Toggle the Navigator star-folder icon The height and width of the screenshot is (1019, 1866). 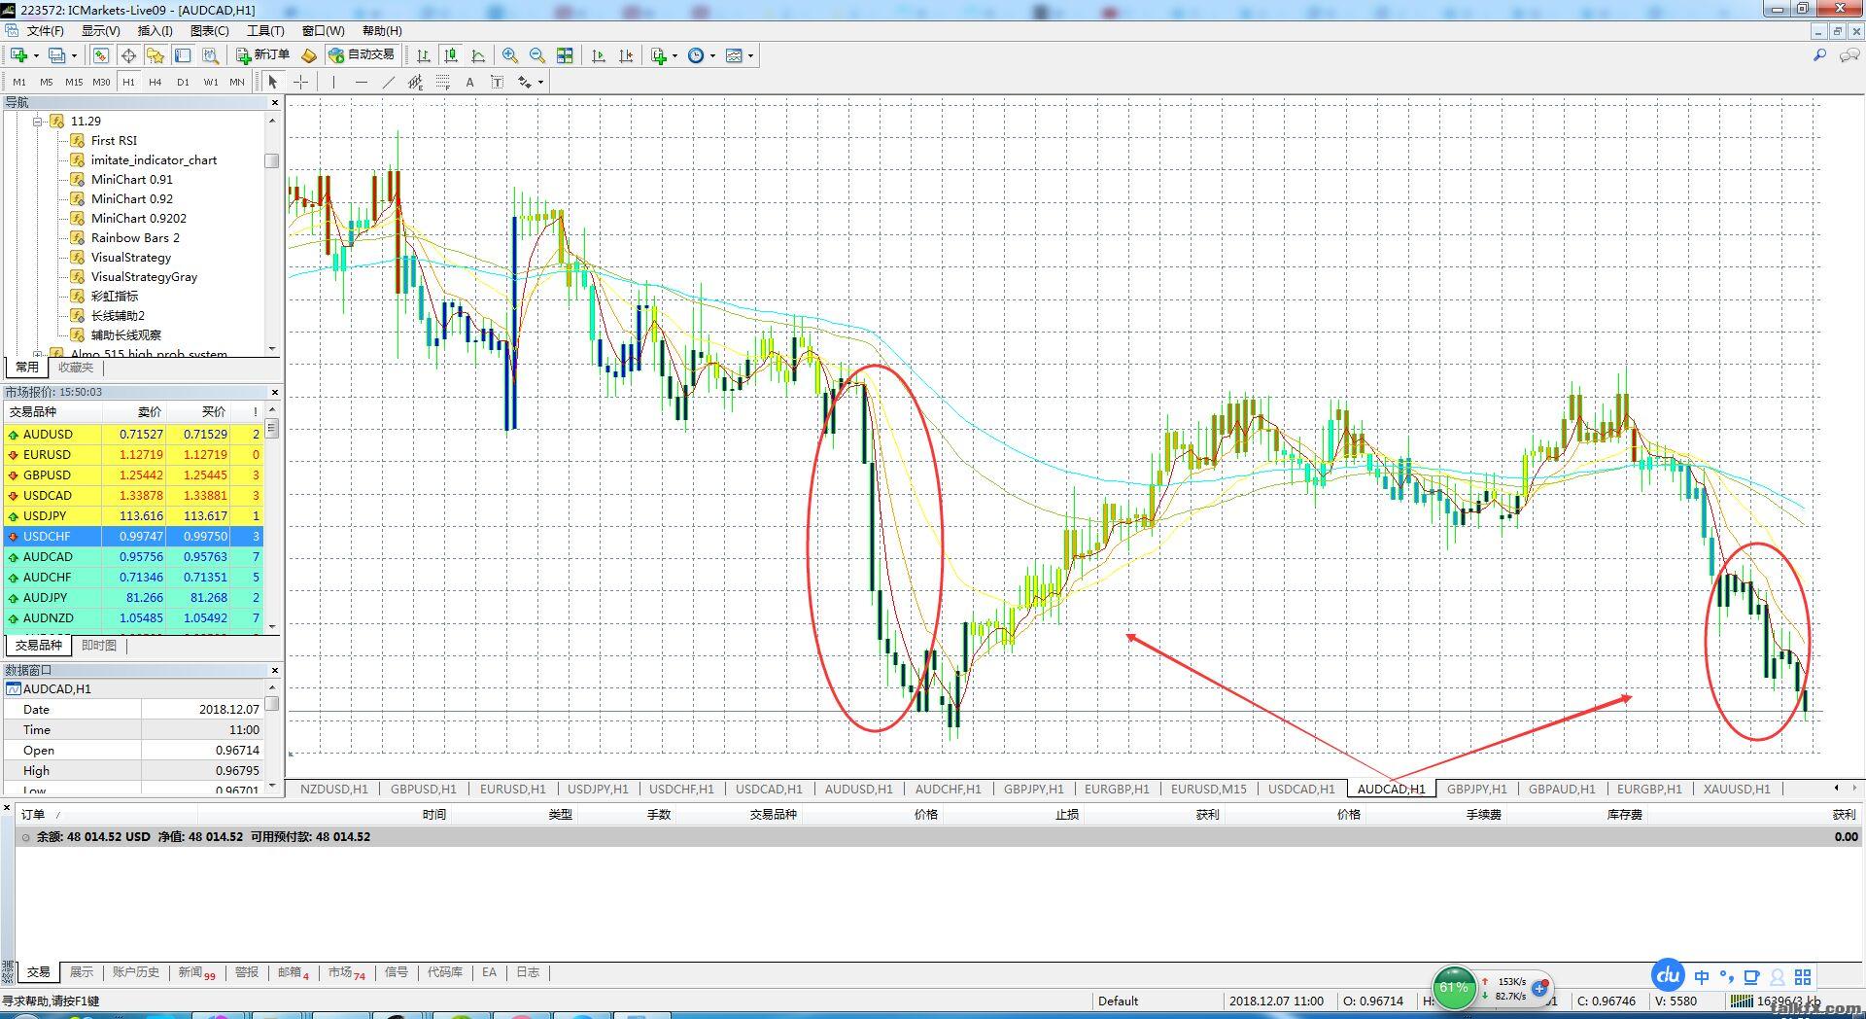155,55
